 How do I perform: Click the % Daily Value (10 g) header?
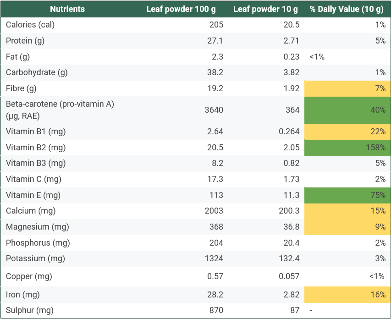point(347,9)
